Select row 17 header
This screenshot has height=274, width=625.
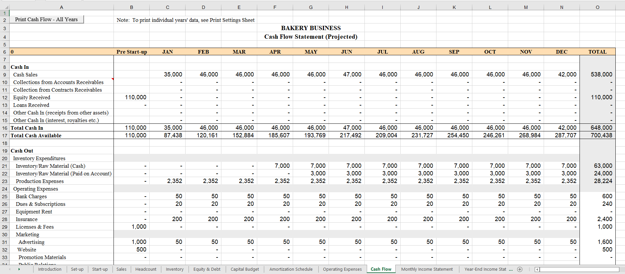coord(5,136)
